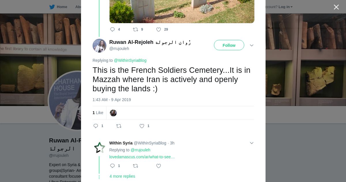
Task: Follow Ruwan Al-Rejoleh
Action: tap(229, 45)
